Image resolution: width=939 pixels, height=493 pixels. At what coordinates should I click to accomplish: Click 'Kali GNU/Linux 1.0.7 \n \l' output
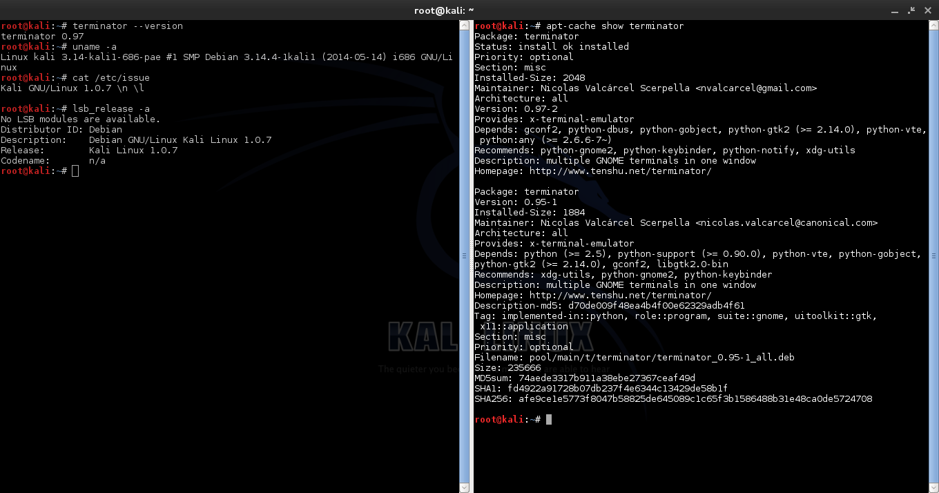tap(72, 88)
